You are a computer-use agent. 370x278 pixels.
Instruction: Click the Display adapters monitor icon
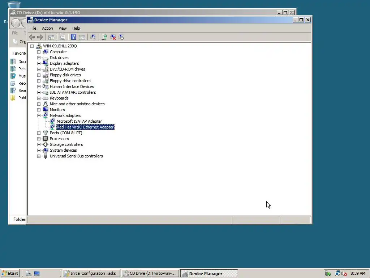pyautogui.click(x=46, y=63)
